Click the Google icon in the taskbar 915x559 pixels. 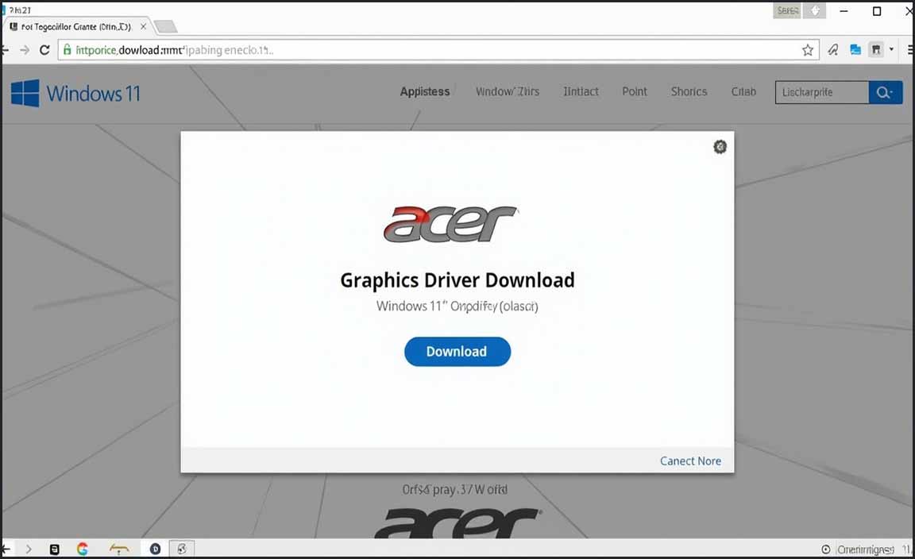click(82, 549)
